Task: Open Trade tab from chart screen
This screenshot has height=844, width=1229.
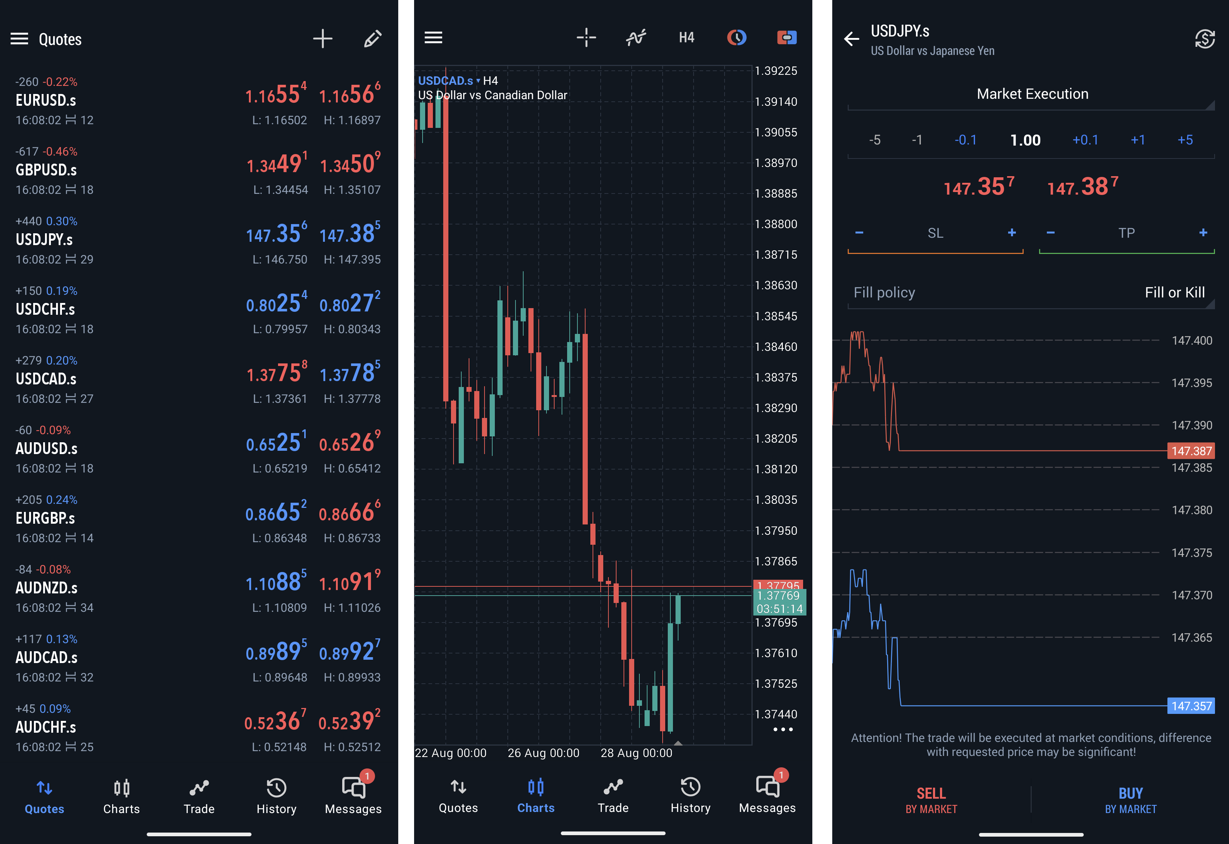Action: click(613, 796)
